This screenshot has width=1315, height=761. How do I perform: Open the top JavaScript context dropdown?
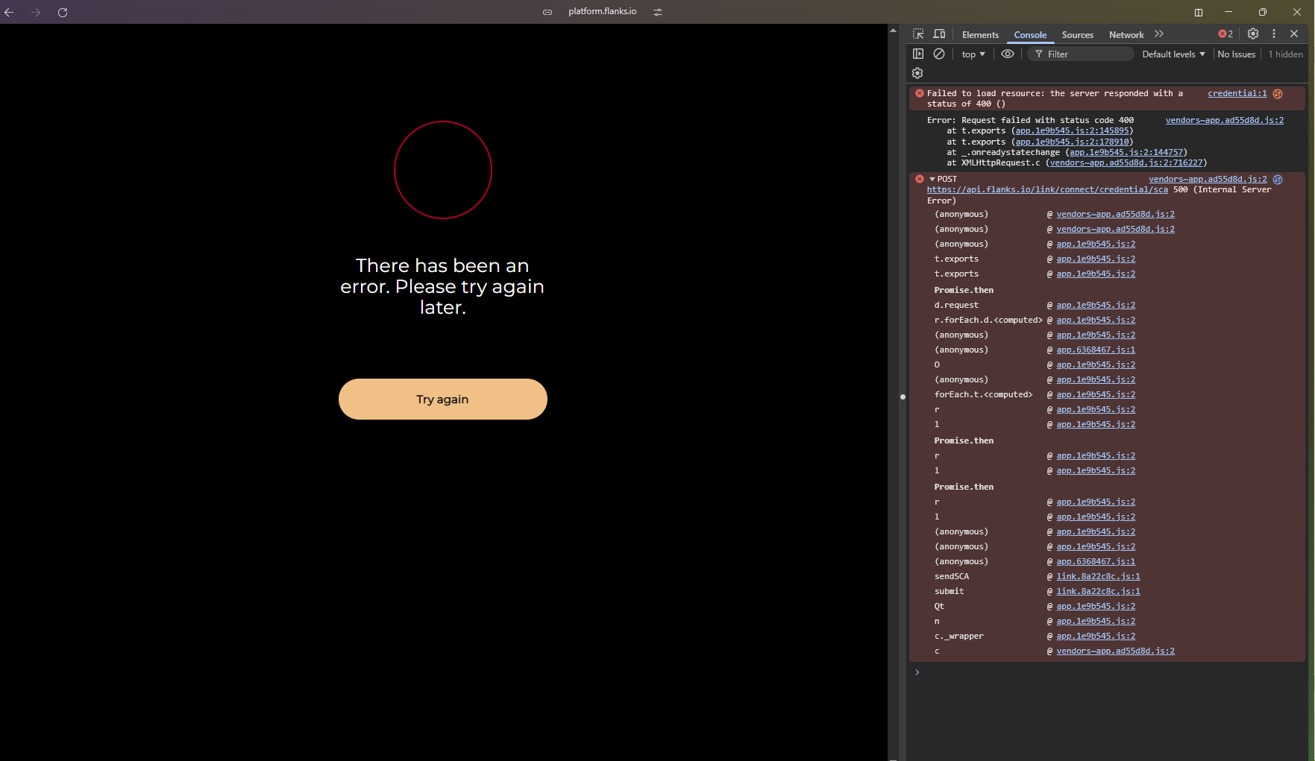973,54
